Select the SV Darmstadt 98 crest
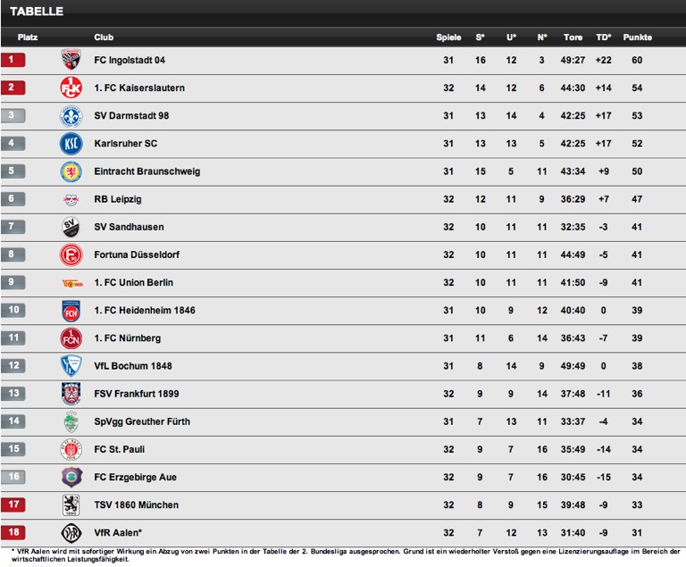Image resolution: width=686 pixels, height=567 pixels. 71,115
